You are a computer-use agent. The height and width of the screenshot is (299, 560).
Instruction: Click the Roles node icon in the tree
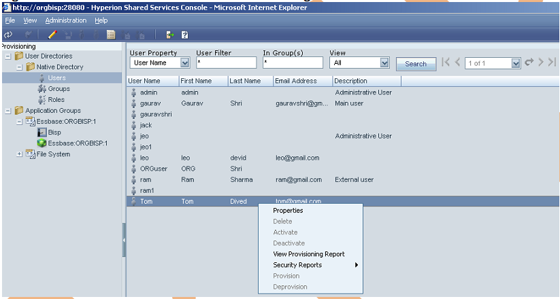(x=42, y=99)
